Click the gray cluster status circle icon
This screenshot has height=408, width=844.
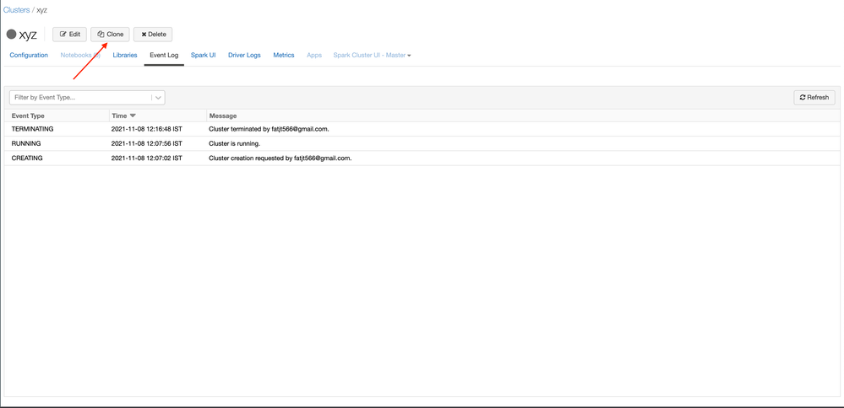coord(11,35)
